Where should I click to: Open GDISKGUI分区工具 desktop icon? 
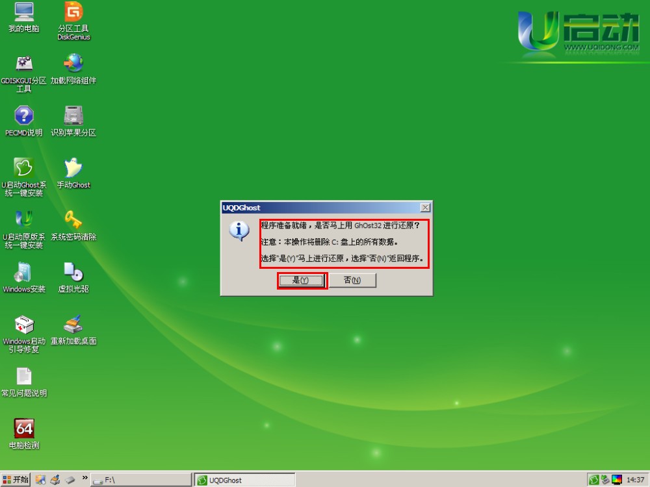(x=23, y=73)
